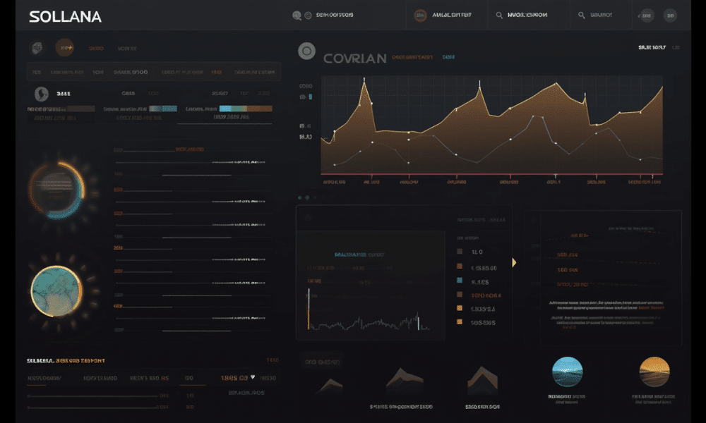Click the grey ring icon beside COVRIAN title
706x423 pixels.
(x=306, y=50)
